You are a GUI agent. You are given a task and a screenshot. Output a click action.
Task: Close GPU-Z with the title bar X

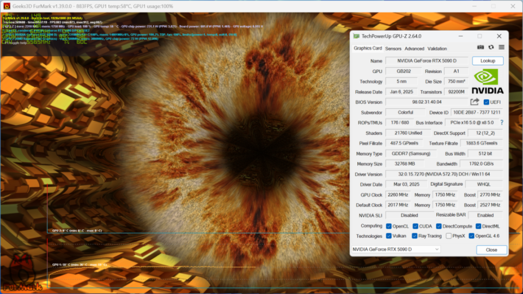coord(499,36)
